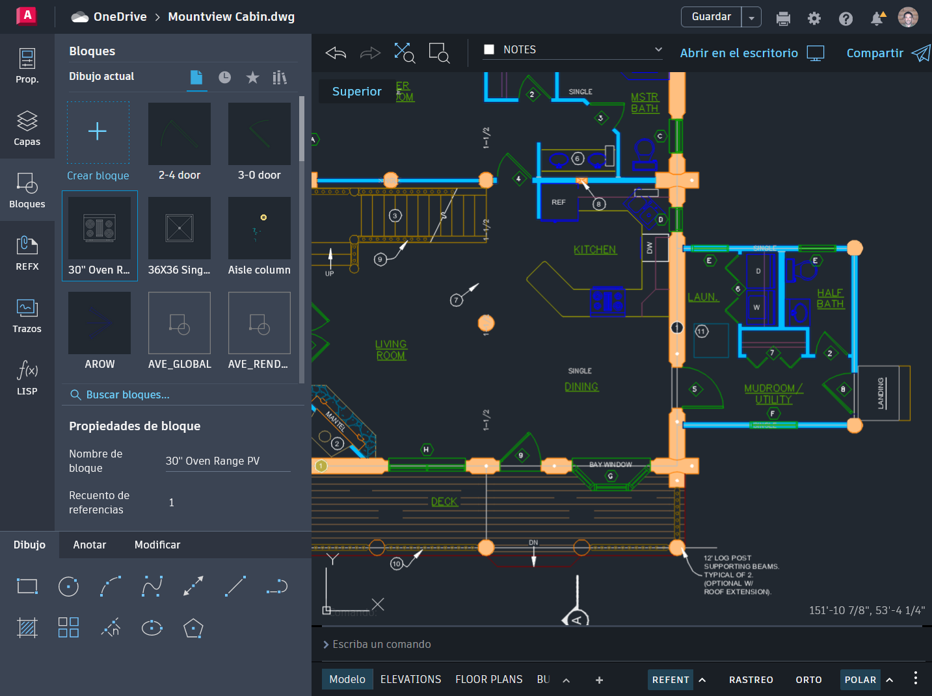Open the Prop. properties panel
The width and height of the screenshot is (932, 696).
(27, 66)
